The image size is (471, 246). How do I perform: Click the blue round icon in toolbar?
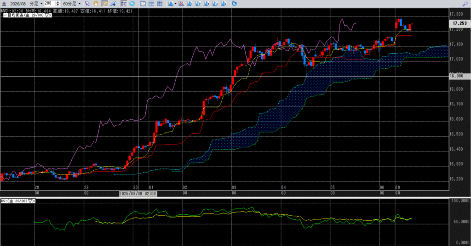click(132, 4)
